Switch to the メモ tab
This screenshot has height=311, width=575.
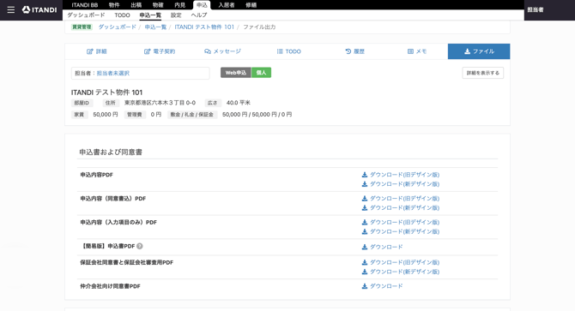(x=417, y=51)
